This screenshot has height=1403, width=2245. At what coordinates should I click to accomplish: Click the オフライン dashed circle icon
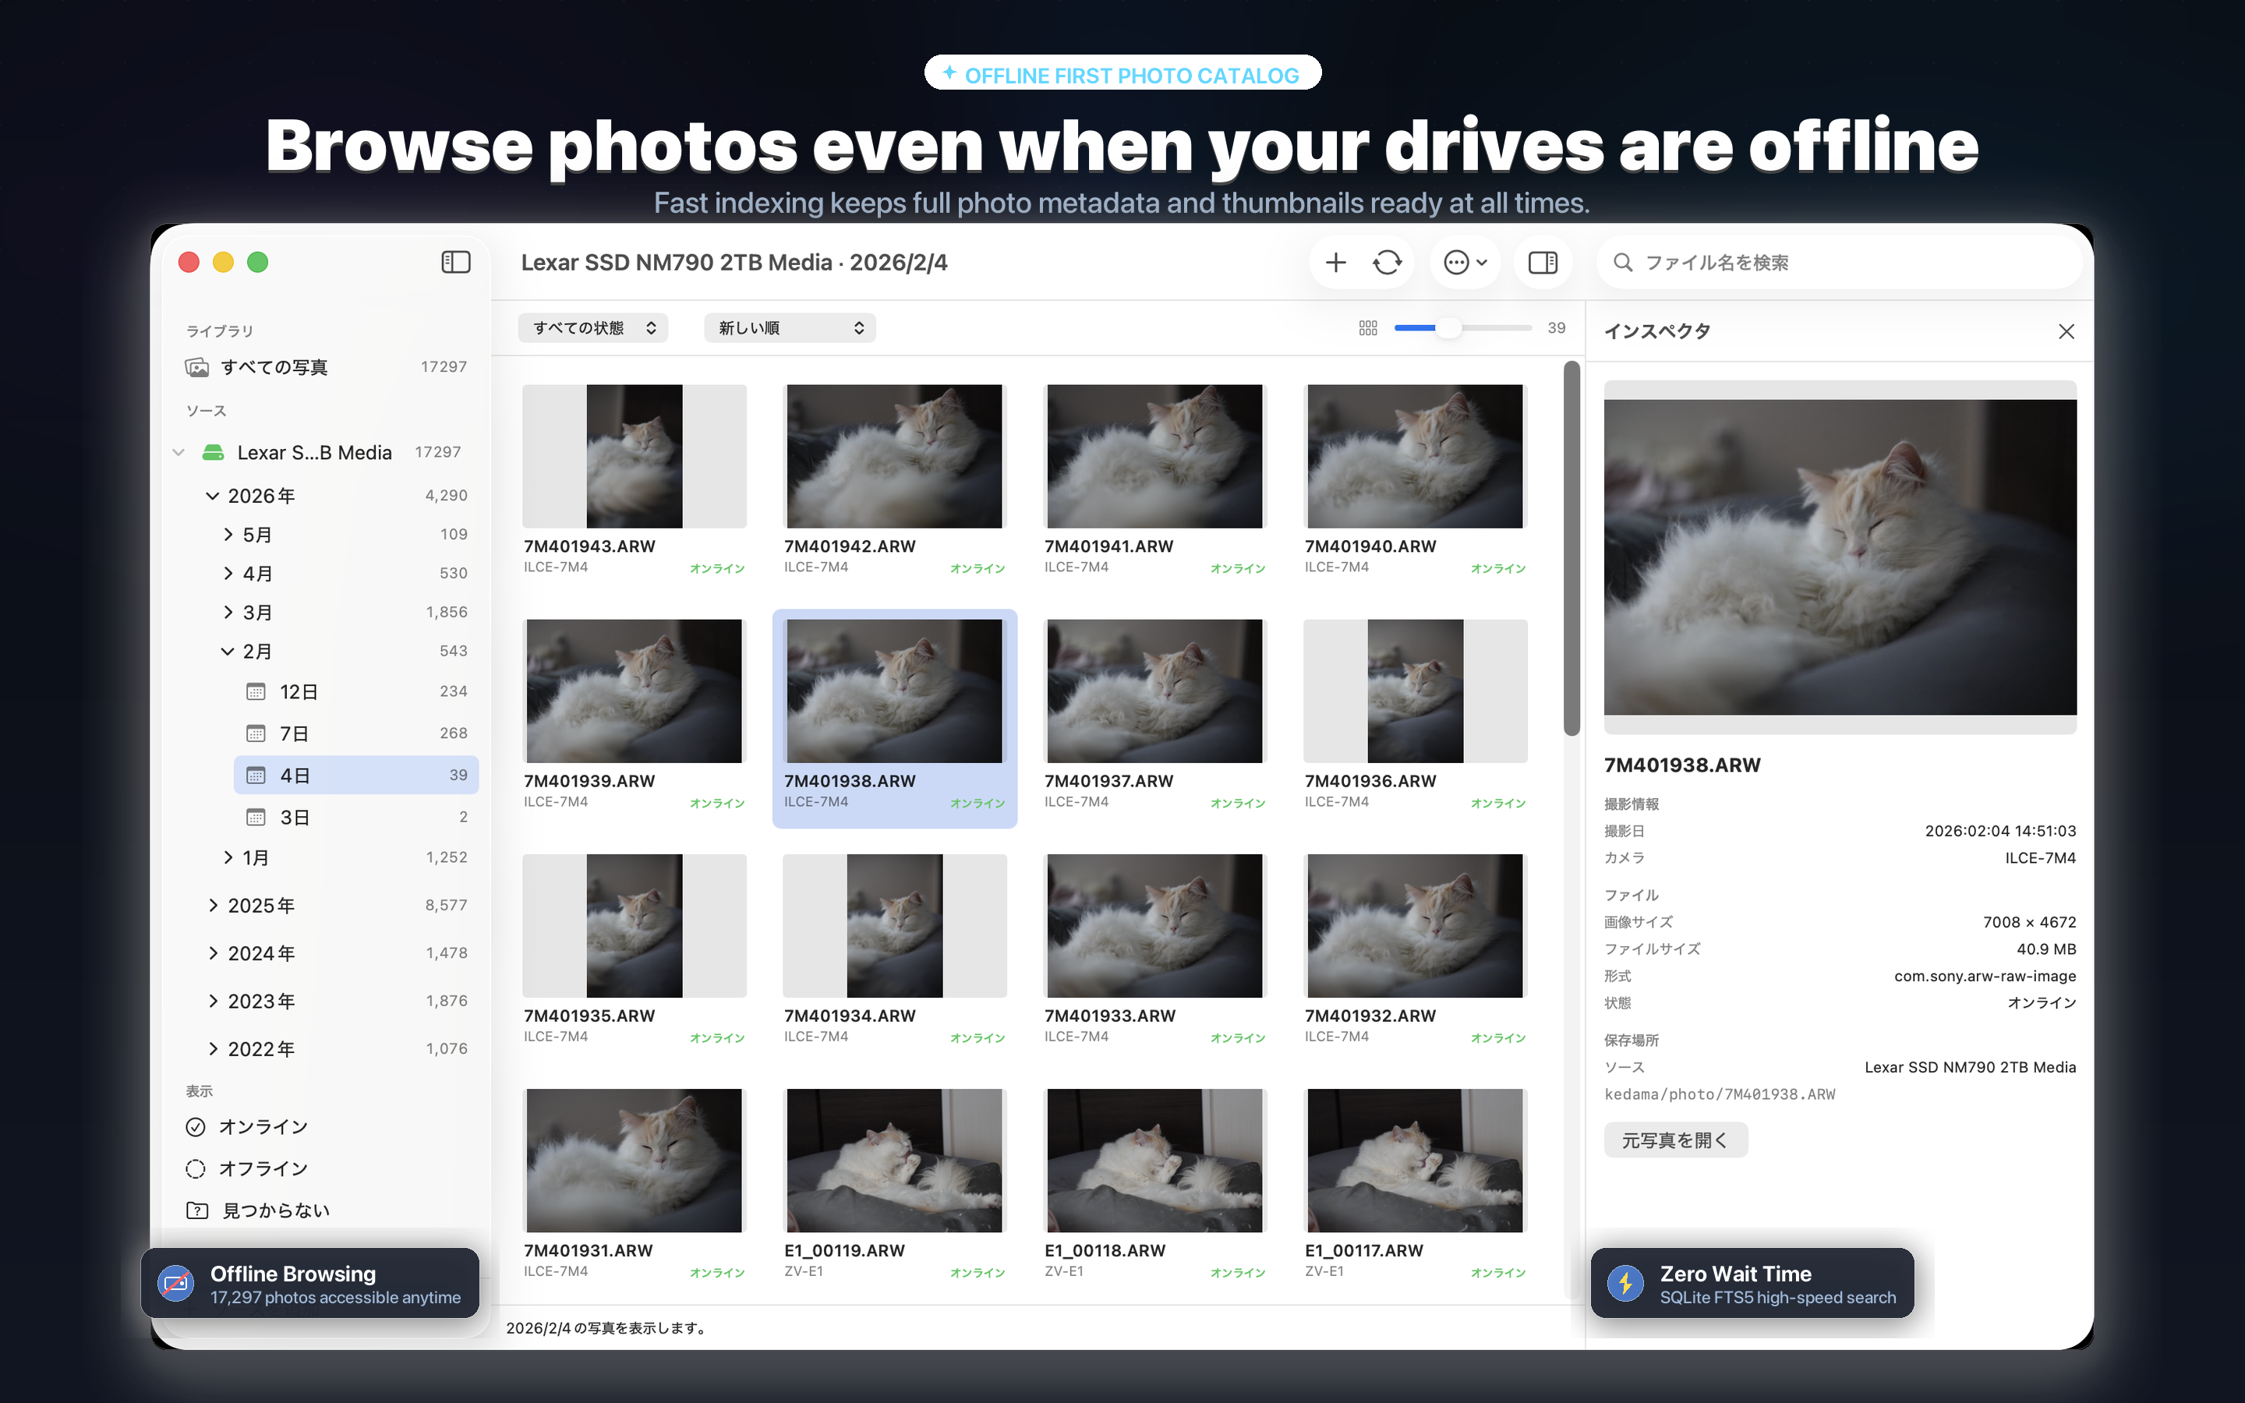tap(195, 1168)
